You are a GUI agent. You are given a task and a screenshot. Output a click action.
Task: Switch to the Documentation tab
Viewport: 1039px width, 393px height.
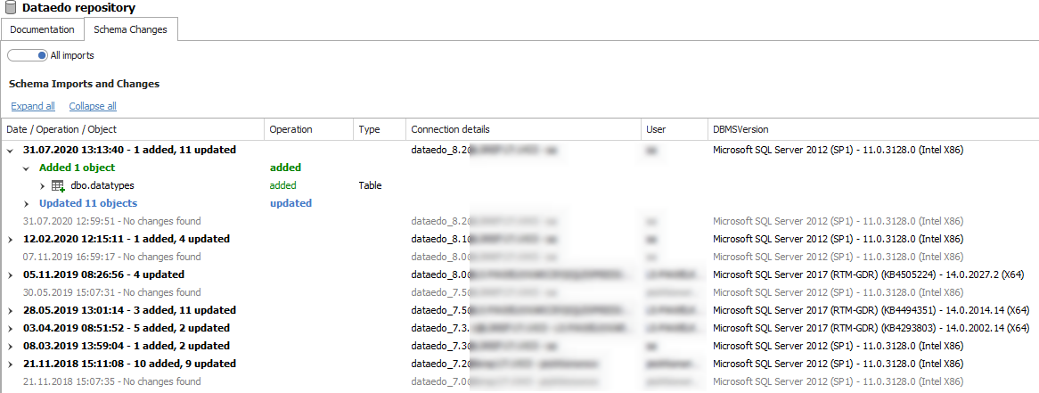tap(42, 29)
